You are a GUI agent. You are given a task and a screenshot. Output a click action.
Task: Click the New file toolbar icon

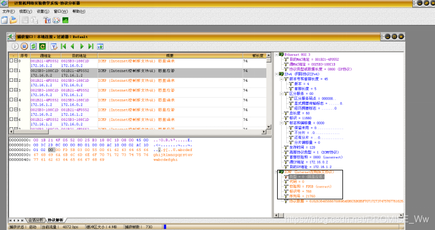[x=4, y=20]
